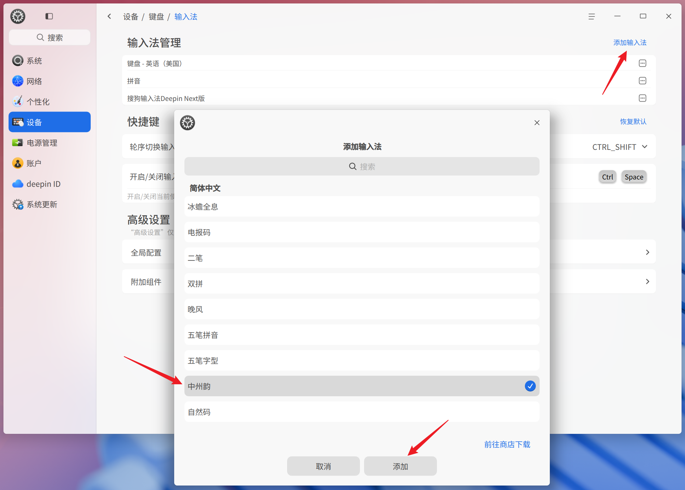Open the hamburger menu in title bar

[592, 16]
